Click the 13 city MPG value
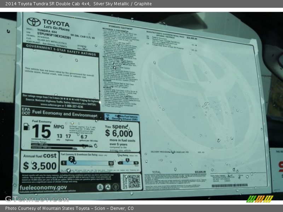Viewport: 283px width, 212px height. (59, 136)
